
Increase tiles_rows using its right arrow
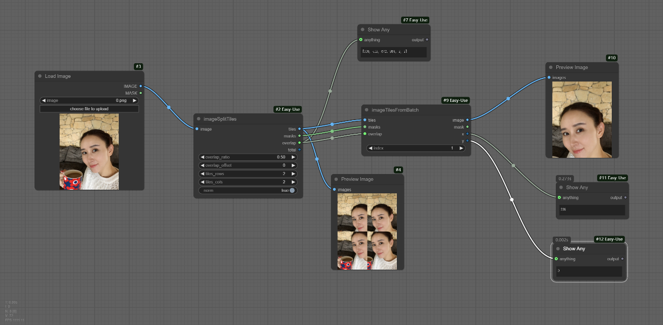[293, 173]
